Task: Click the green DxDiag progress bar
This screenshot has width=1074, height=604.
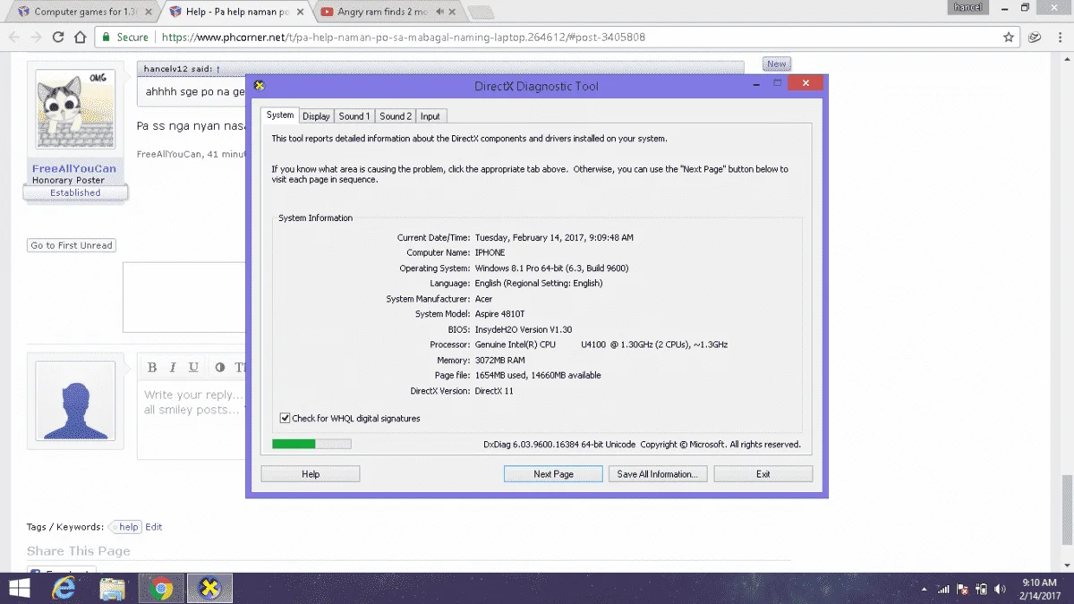Action: tap(311, 444)
